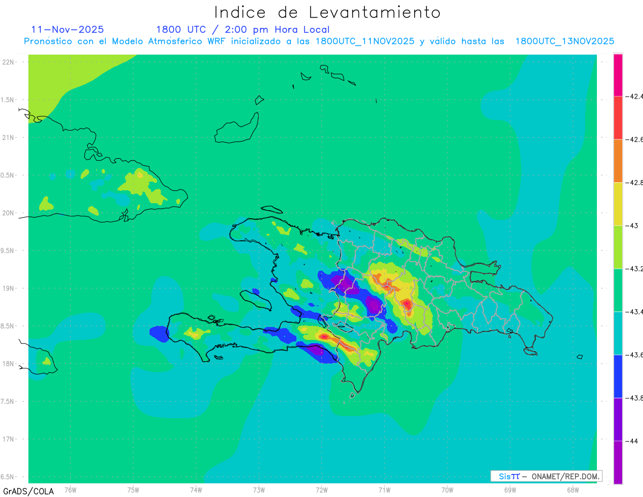Click the '22N' latitude label
643x497 pixels.
click(9, 62)
